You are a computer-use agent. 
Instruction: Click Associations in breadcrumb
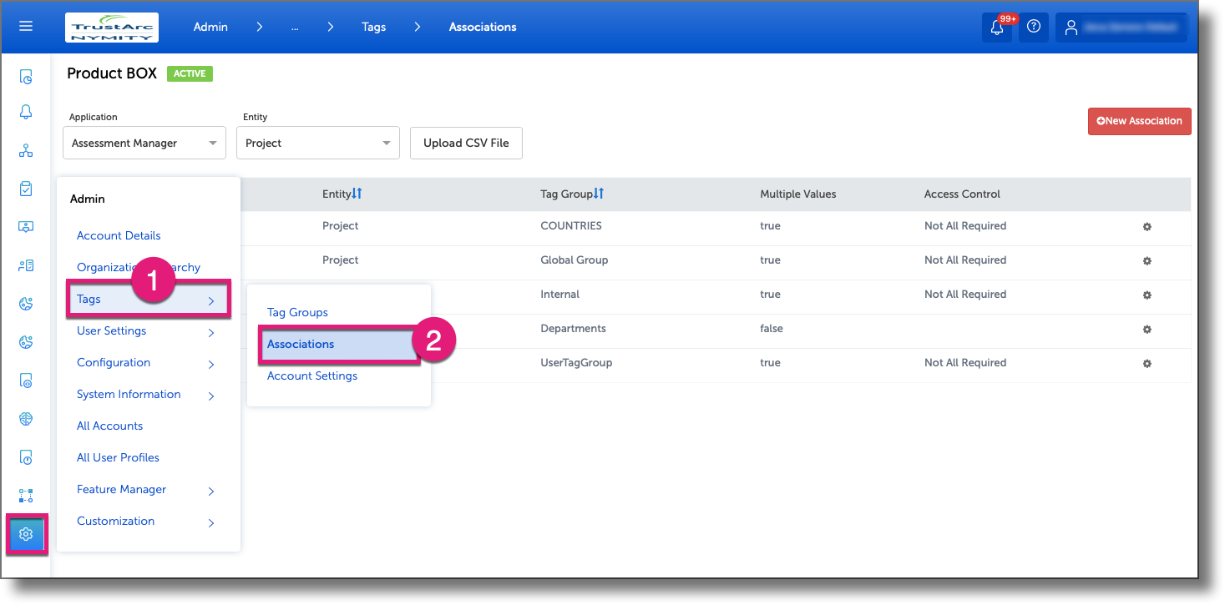(x=483, y=27)
